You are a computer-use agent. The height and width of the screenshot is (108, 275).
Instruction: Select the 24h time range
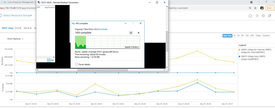coord(252,35)
